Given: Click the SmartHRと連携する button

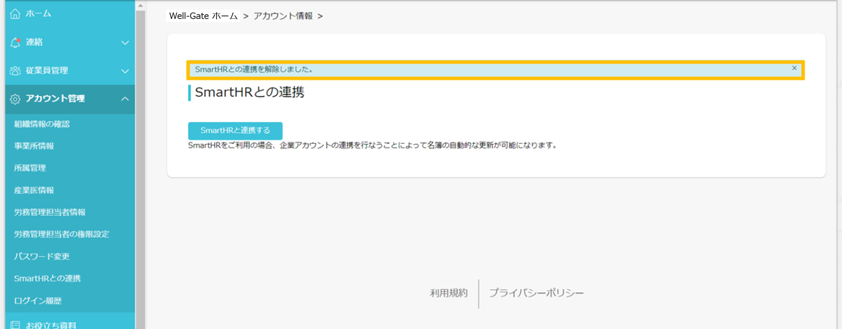Looking at the screenshot, I should tap(235, 131).
